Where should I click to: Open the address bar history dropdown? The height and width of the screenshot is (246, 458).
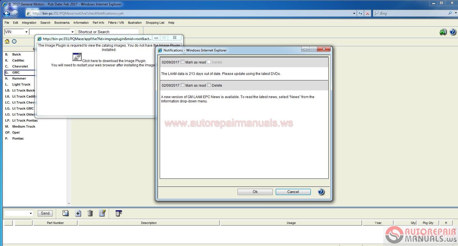point(354,13)
